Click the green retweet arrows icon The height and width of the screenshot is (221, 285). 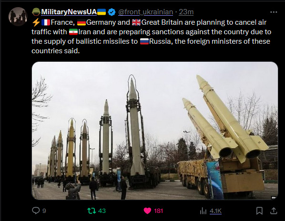tap(92, 211)
